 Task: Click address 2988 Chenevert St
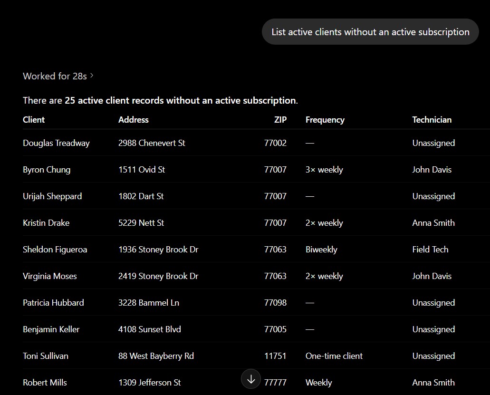(x=152, y=143)
